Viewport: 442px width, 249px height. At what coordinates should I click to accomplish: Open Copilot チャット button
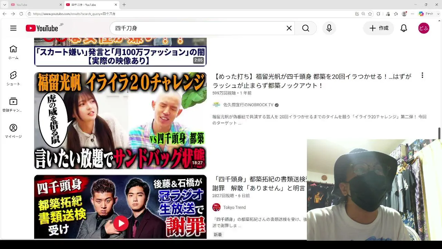coord(426,14)
